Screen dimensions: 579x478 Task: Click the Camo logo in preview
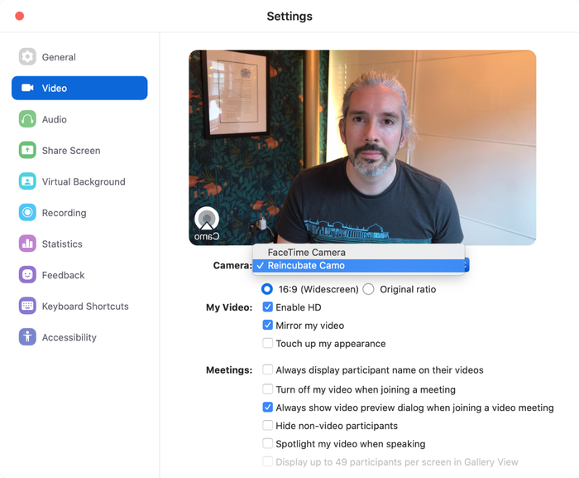pyautogui.click(x=207, y=224)
